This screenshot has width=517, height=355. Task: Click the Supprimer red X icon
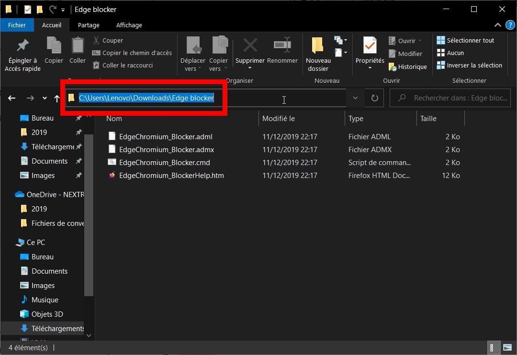click(x=250, y=45)
